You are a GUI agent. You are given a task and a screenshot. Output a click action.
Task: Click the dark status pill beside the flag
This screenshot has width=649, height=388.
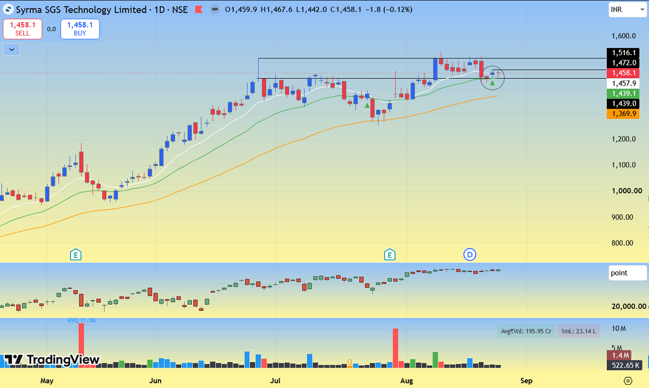(216, 10)
